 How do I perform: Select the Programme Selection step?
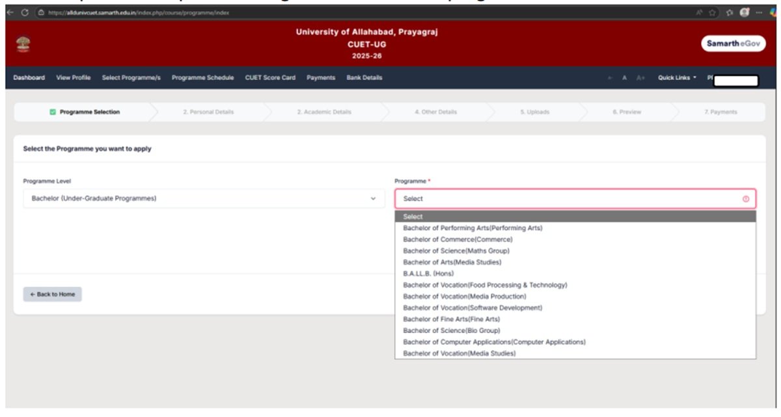[x=85, y=112]
